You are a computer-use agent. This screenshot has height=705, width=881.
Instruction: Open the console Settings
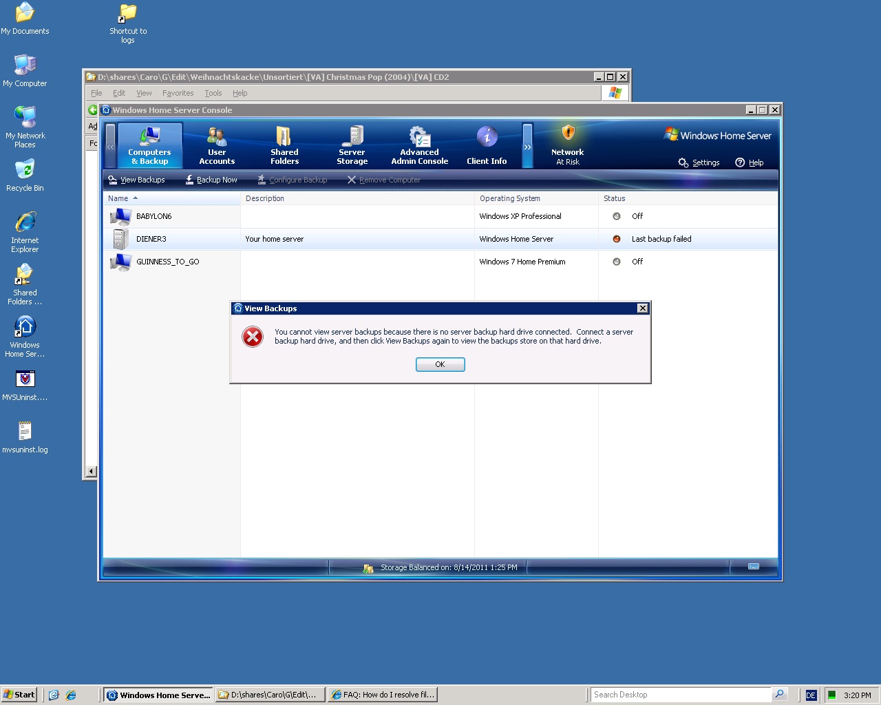[699, 162]
